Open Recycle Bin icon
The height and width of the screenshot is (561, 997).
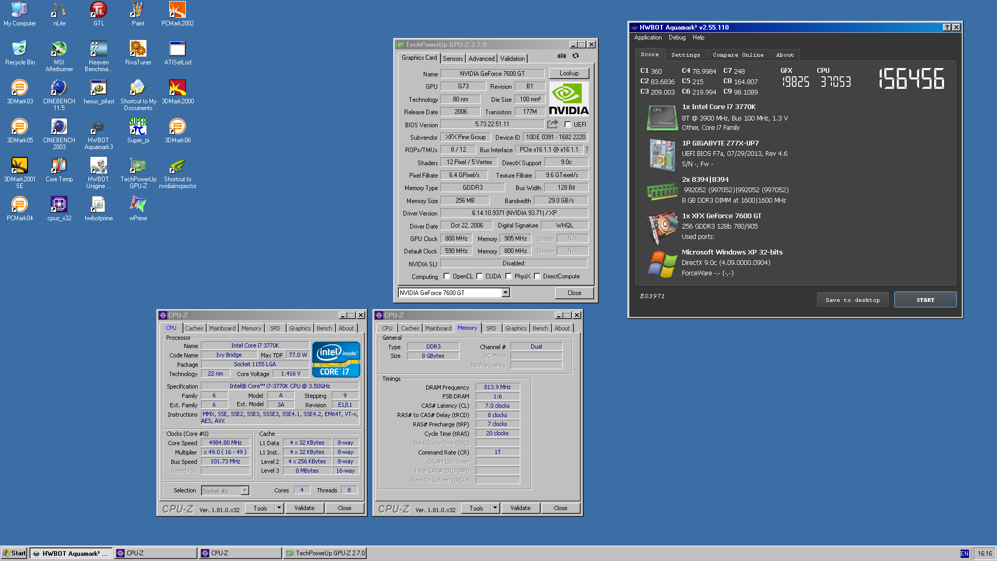tap(20, 53)
